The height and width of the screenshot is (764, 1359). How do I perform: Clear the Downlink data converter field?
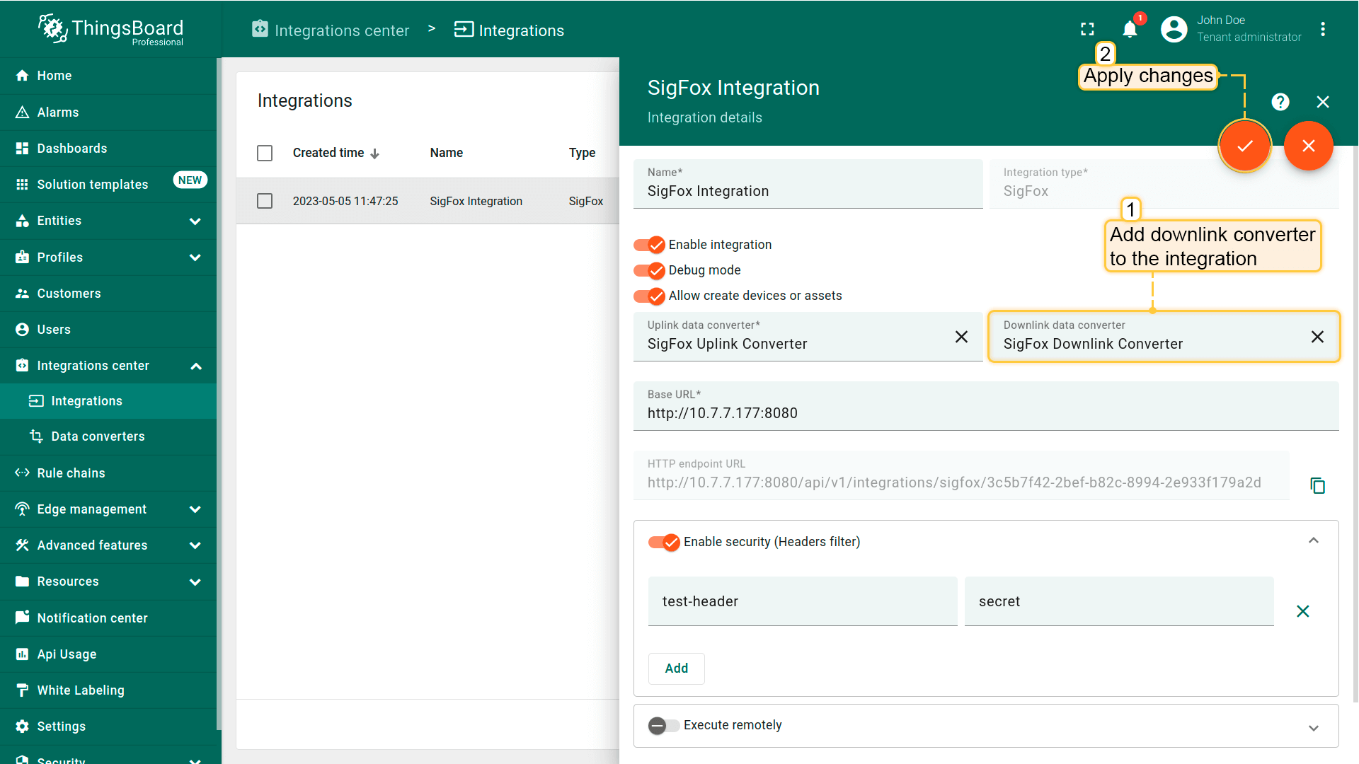tap(1317, 337)
